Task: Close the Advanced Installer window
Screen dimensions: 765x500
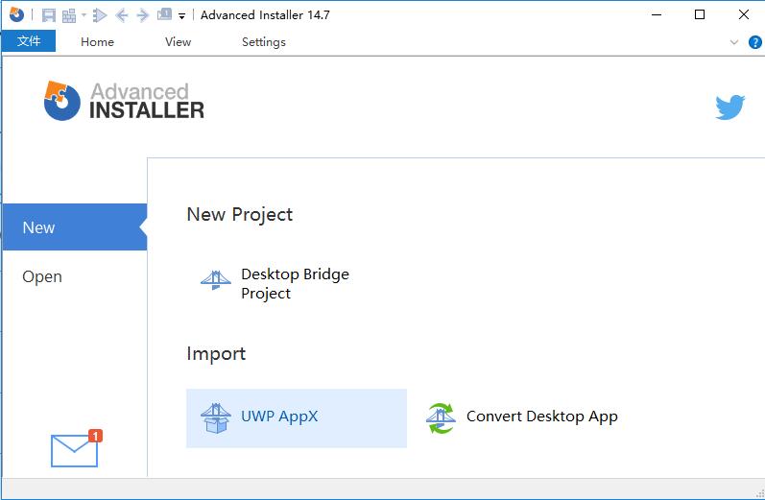Action: click(x=744, y=14)
